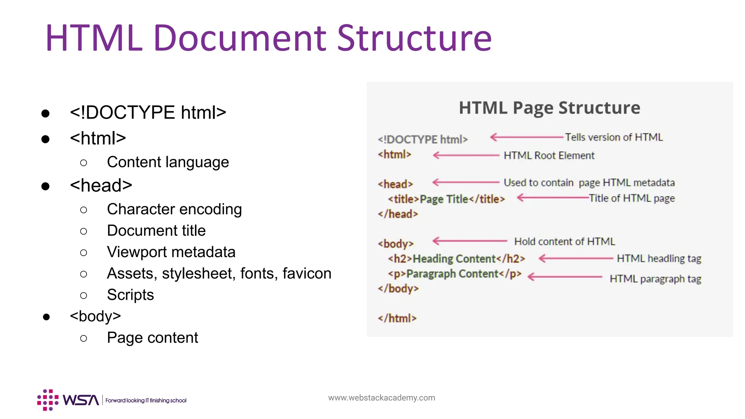Click 'Title of HTML page' annotation
Image resolution: width=745 pixels, height=419 pixels.
point(632,198)
